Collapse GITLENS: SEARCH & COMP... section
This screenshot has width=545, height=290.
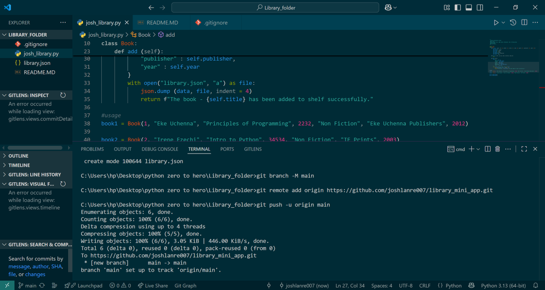click(36, 245)
